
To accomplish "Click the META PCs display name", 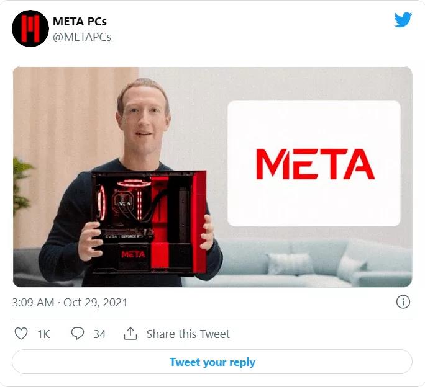I will [80, 21].
